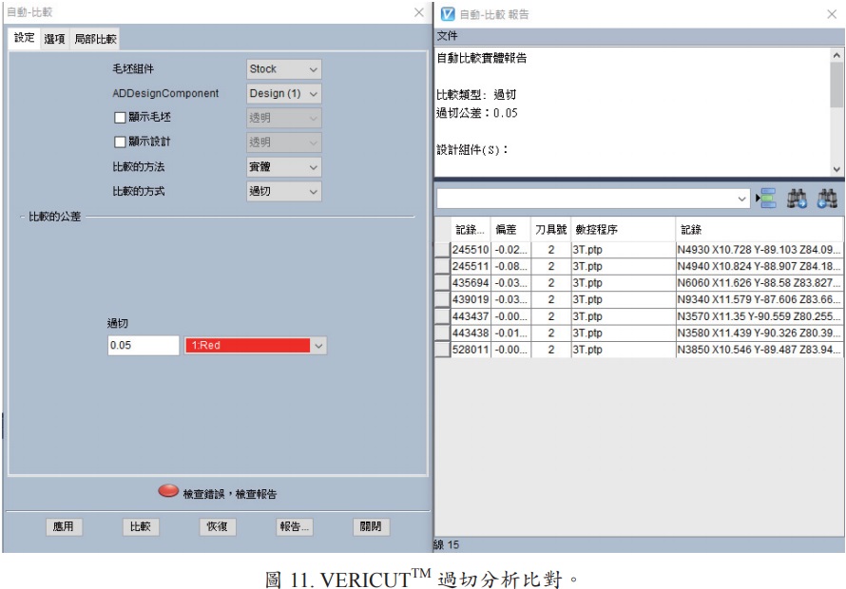Toggle row selector for record 245511
Screen dimensions: 846x589
tap(442, 266)
